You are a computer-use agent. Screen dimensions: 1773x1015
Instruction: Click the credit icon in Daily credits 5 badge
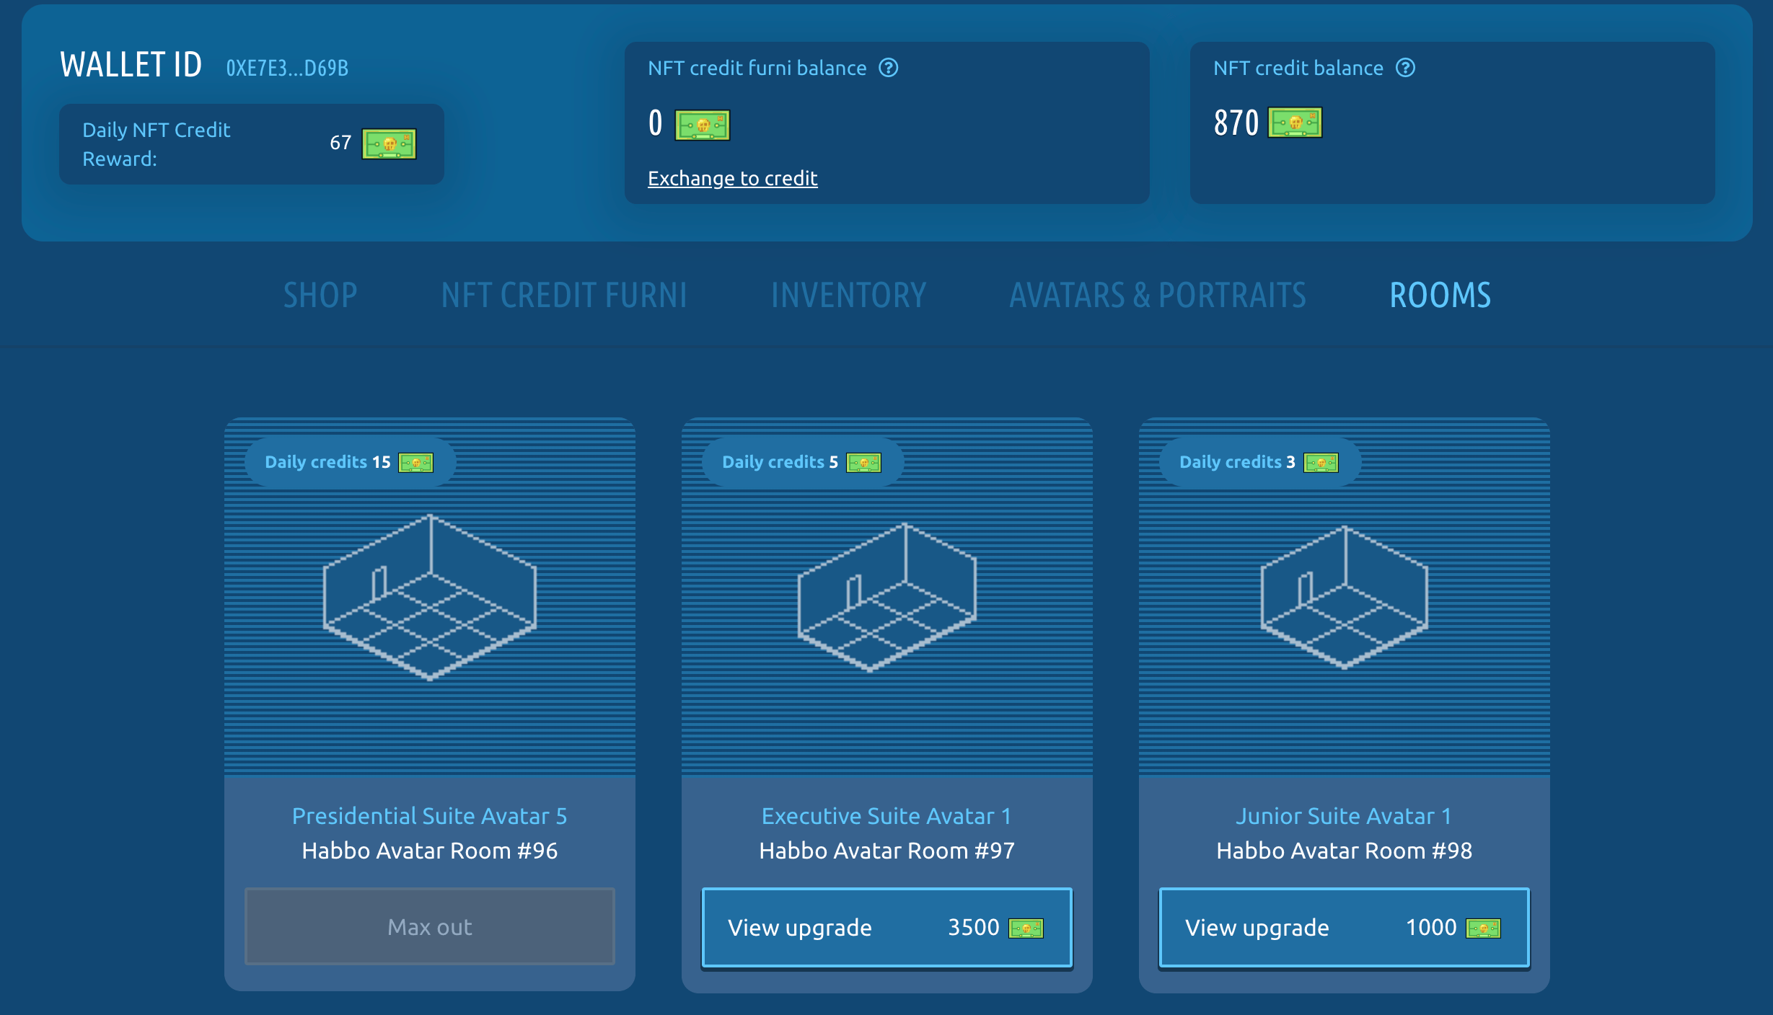click(x=863, y=463)
